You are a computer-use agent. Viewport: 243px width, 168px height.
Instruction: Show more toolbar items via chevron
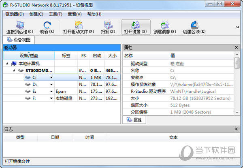tap(238, 27)
